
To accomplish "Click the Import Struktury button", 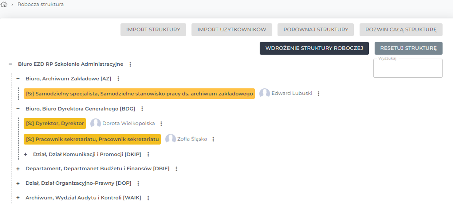I will point(153,30).
